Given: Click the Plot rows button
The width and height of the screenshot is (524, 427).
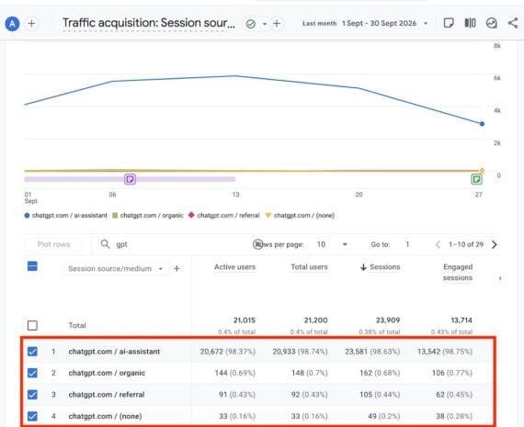Looking at the screenshot, I should click(x=53, y=244).
